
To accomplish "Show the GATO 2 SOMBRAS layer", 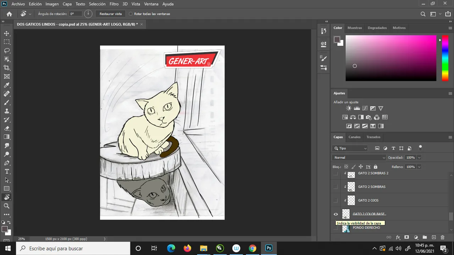I will tap(336, 187).
